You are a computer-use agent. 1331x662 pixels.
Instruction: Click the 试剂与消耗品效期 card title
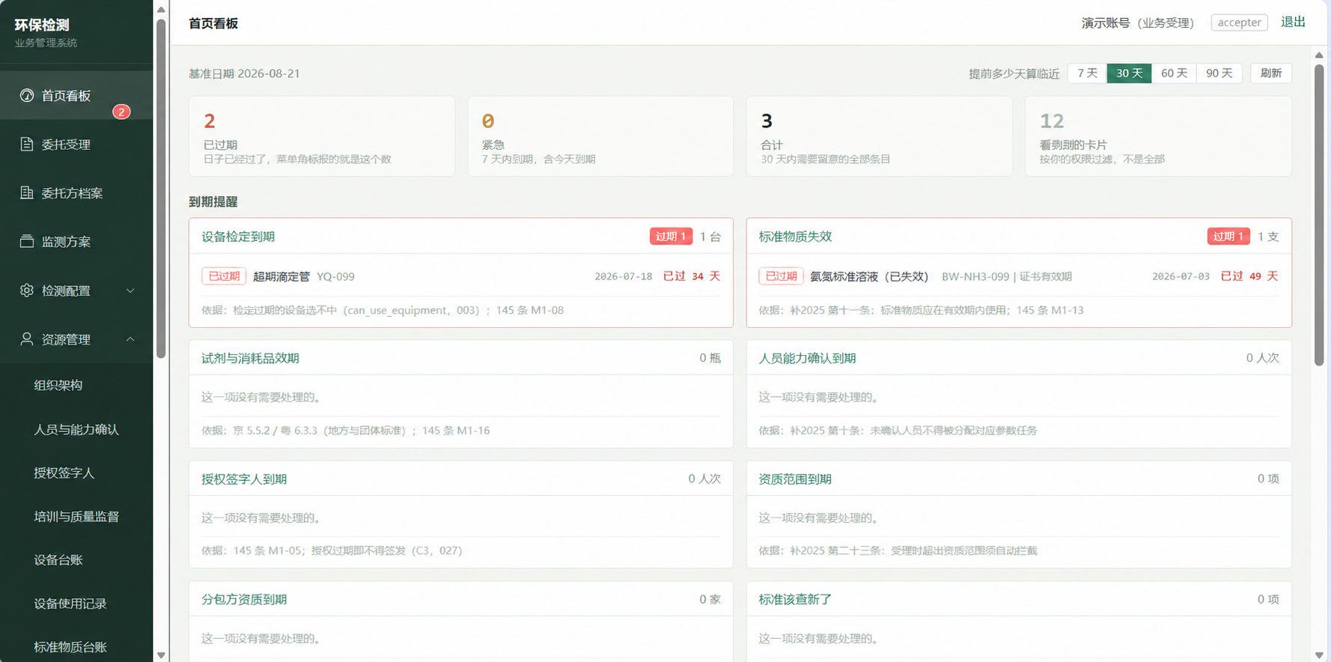click(250, 358)
